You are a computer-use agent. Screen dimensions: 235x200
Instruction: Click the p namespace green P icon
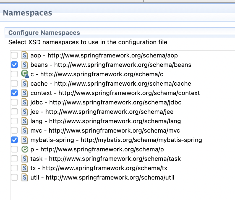(25, 149)
